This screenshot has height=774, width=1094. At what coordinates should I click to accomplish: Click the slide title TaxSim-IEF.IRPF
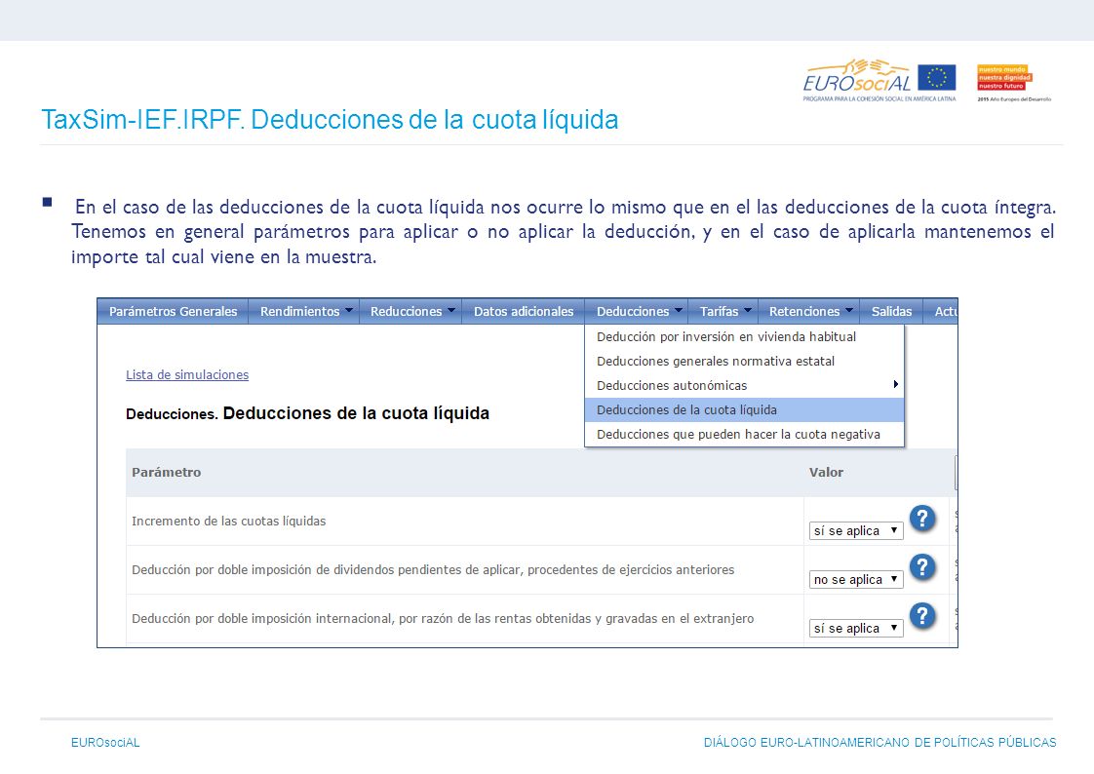click(x=330, y=119)
